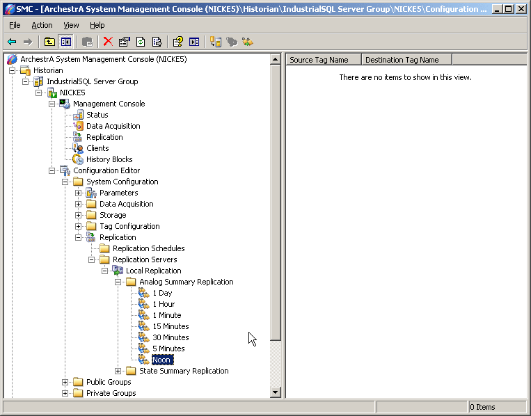Select the 15 Minutes replication icon
The width and height of the screenshot is (531, 416).
point(144,327)
